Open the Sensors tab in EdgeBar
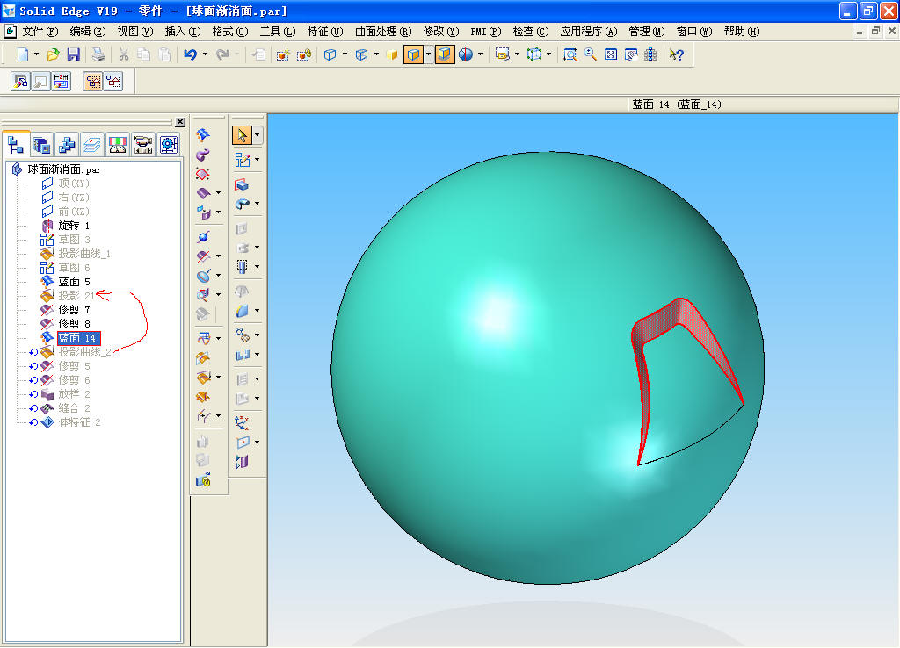Image resolution: width=900 pixels, height=648 pixels. tap(117, 145)
